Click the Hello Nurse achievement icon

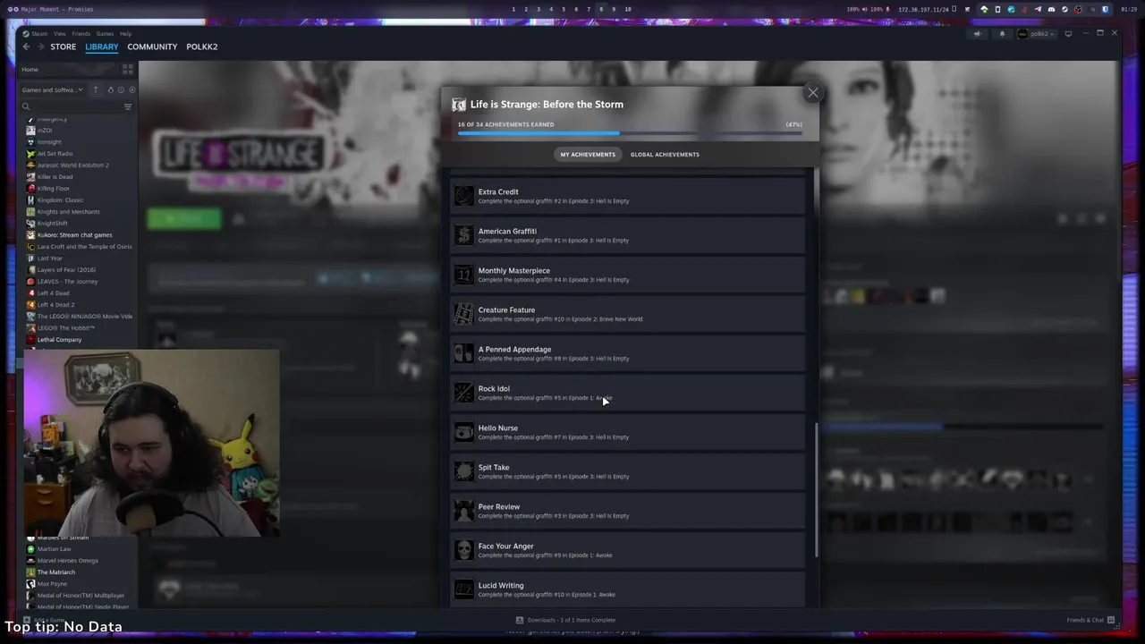463,432
